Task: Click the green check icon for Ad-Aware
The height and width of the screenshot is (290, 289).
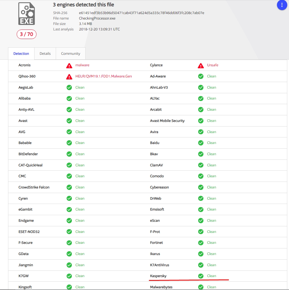Action: [x=201, y=76]
